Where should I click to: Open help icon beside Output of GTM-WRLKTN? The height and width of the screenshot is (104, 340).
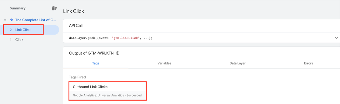118,53
